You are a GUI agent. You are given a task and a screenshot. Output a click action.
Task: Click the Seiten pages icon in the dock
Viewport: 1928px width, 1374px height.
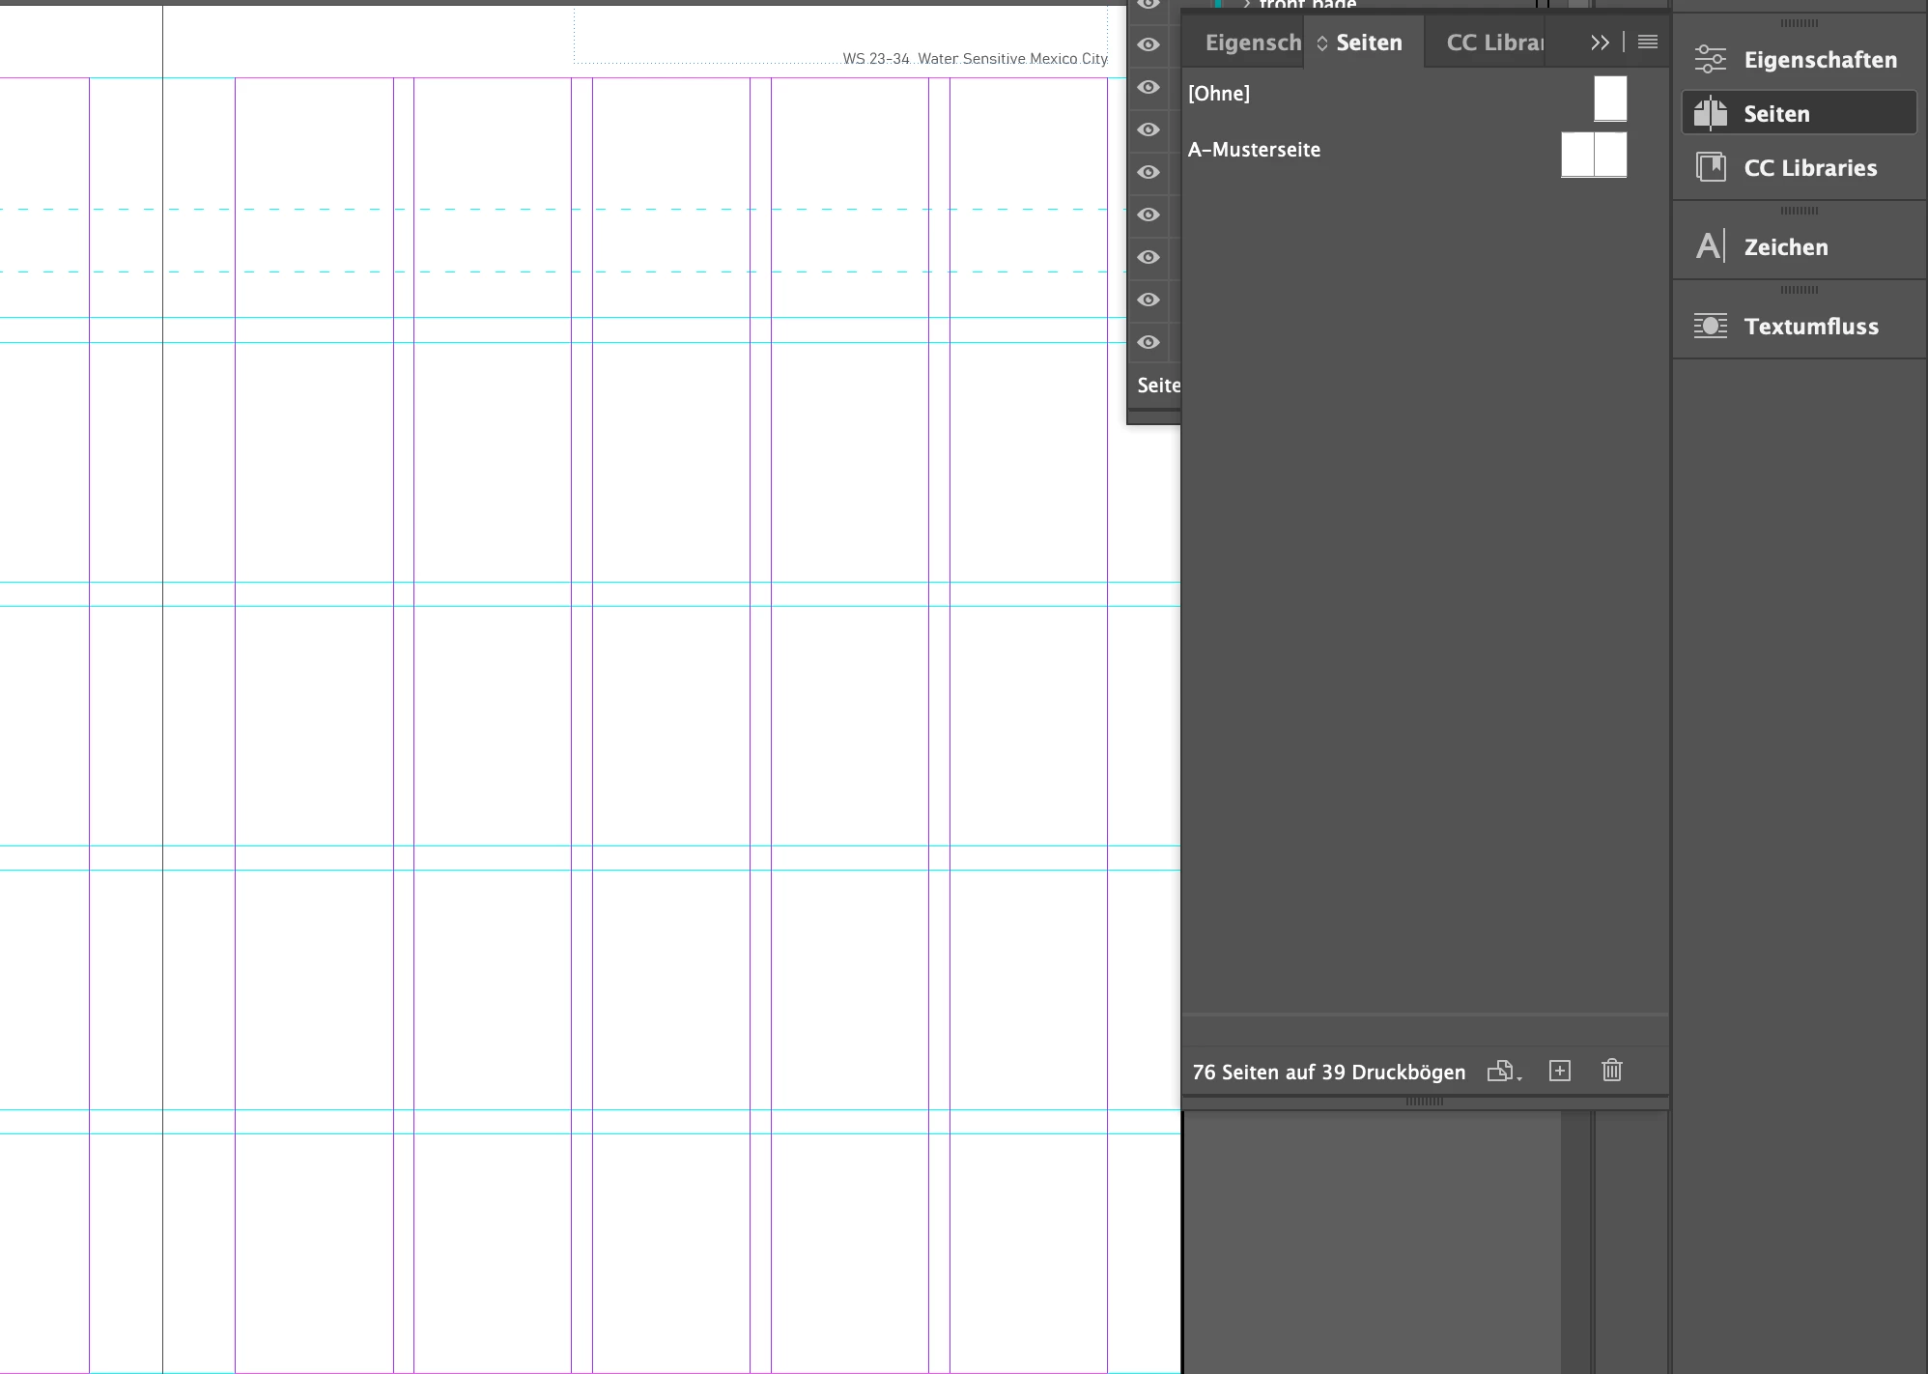(x=1711, y=113)
